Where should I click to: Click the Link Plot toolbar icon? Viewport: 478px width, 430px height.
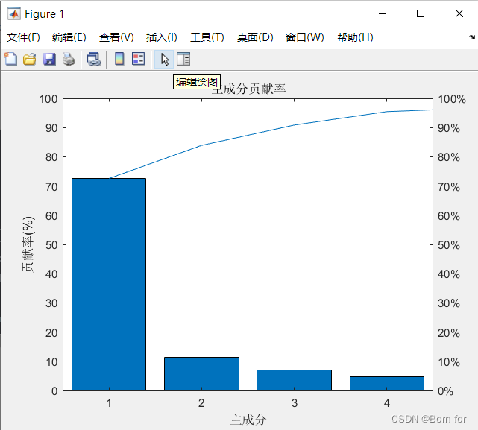pos(94,59)
